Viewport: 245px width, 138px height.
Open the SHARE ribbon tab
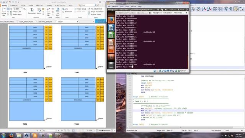(49, 5)
